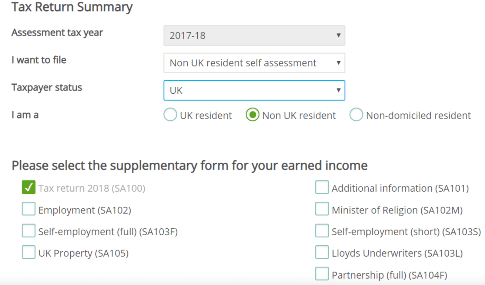Expand the Taxpayer status dropdown
The width and height of the screenshot is (485, 285).
[x=254, y=90]
